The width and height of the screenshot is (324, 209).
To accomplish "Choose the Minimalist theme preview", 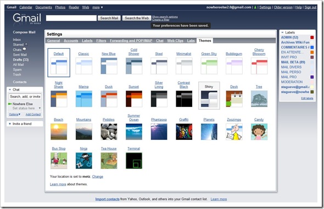I will point(184,66).
